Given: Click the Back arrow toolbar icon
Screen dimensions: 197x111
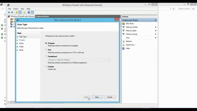Looking at the screenshot, I should point(9,12).
